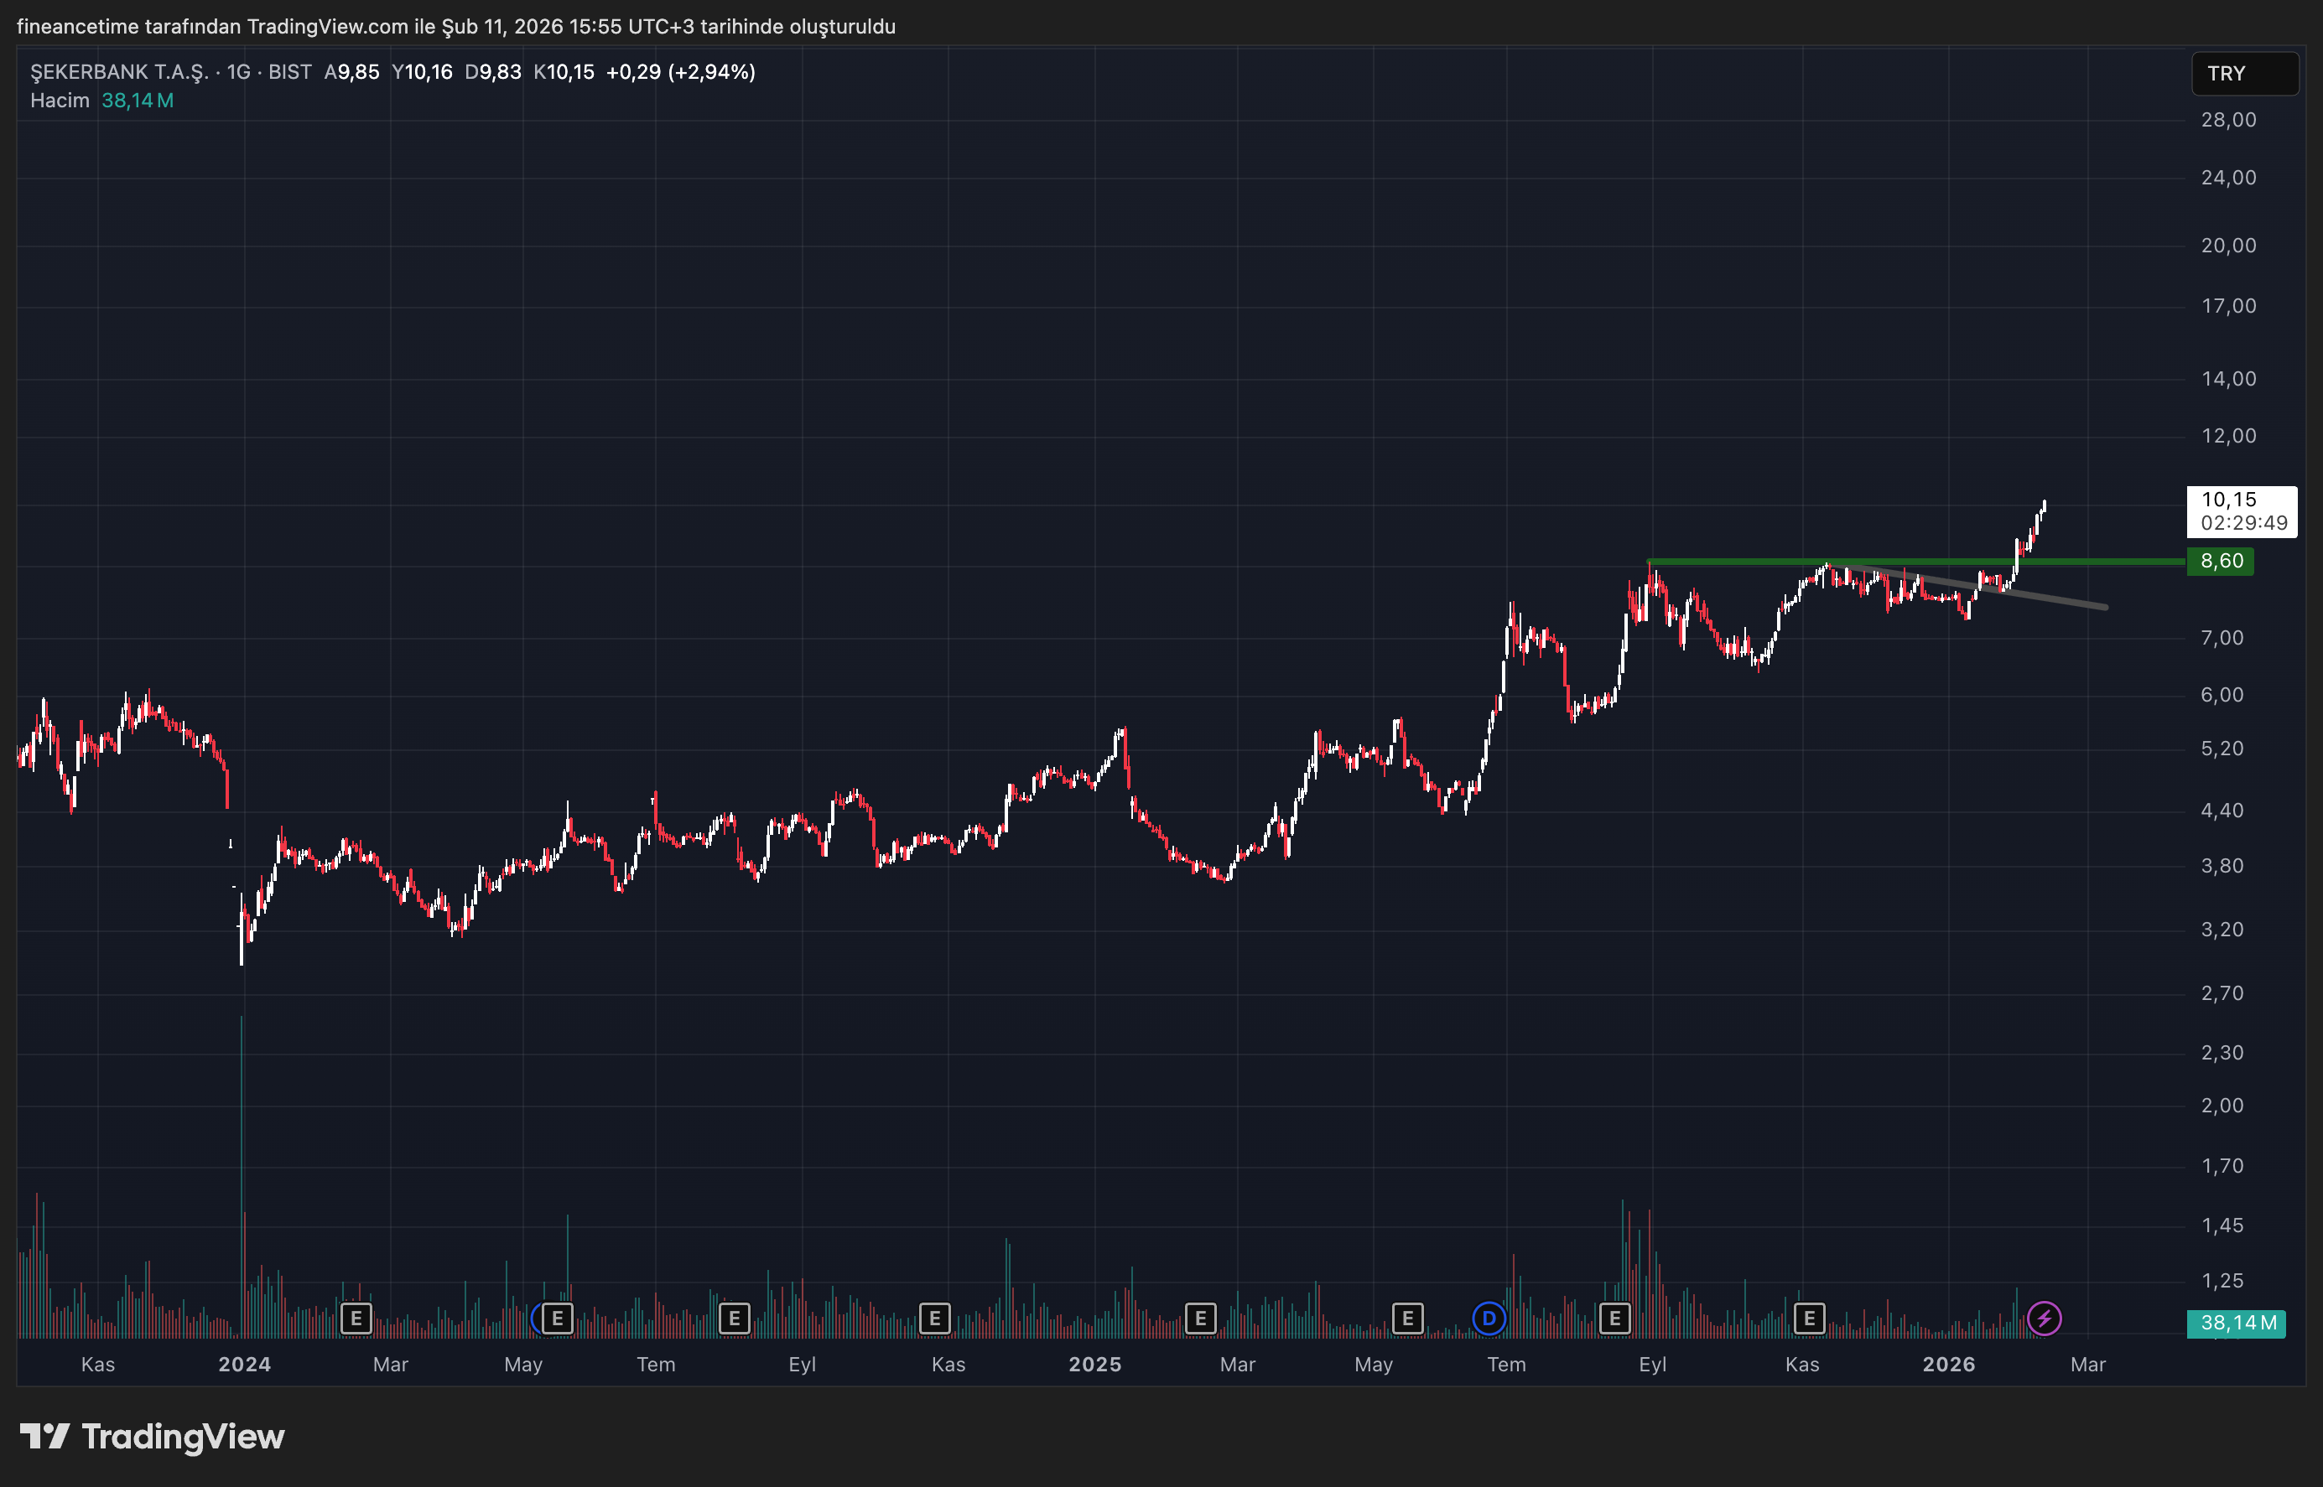The image size is (2323, 1487).
Task: Click the 2026 label on the time axis
Action: coord(1950,1365)
